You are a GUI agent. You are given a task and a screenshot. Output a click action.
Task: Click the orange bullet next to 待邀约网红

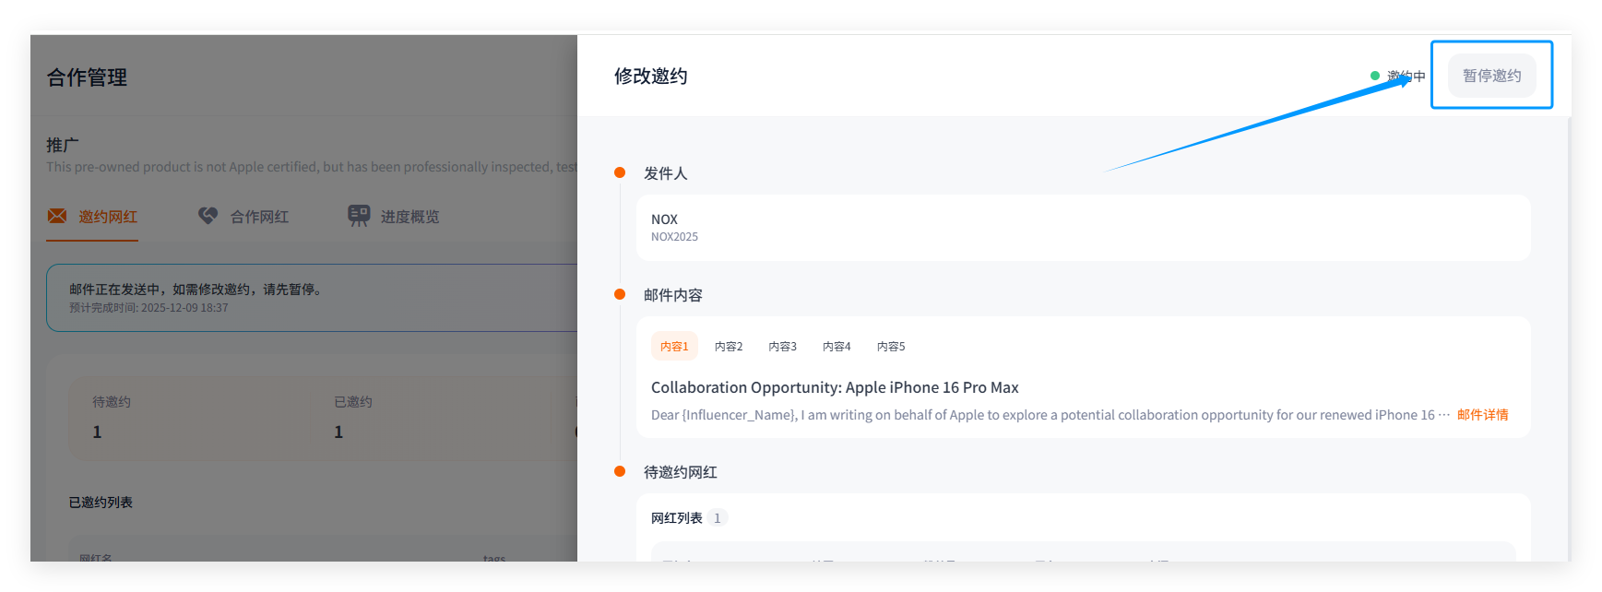click(620, 471)
